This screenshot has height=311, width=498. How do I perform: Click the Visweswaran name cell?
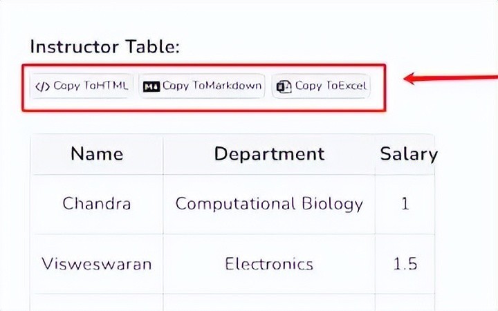(97, 264)
